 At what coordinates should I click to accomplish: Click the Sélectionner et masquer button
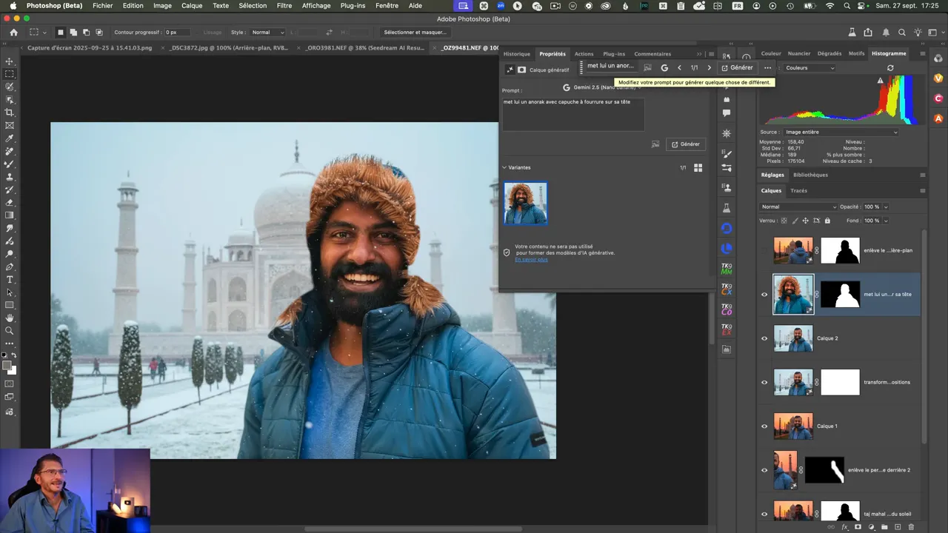pos(415,33)
